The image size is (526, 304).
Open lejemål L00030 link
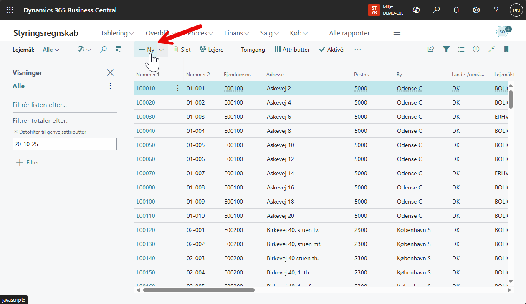(x=146, y=117)
